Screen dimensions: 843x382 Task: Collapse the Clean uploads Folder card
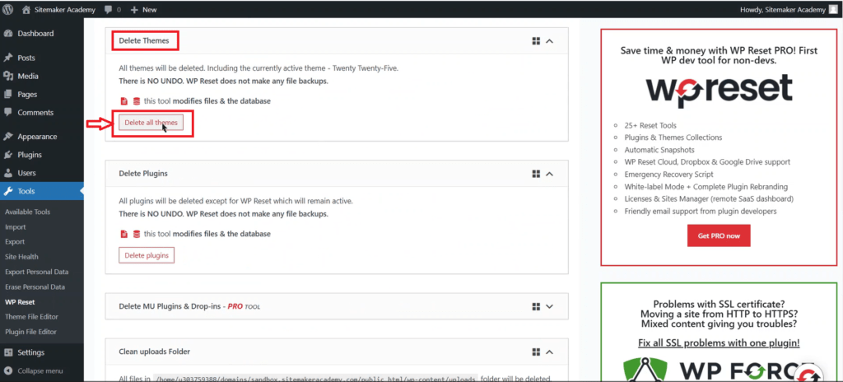click(x=549, y=352)
